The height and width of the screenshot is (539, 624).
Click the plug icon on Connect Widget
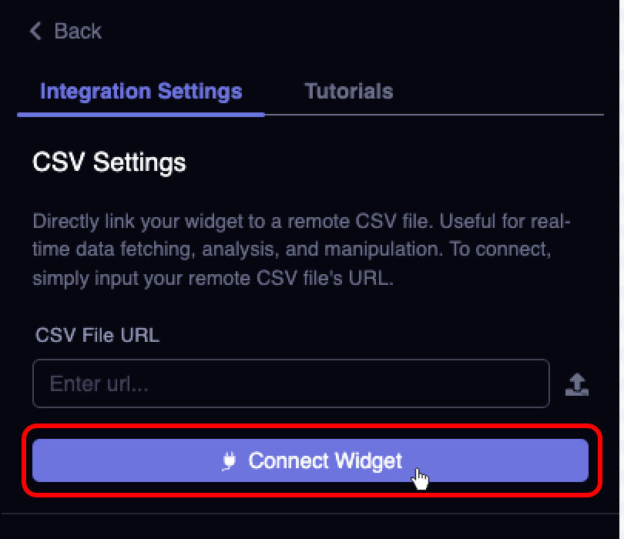229,461
